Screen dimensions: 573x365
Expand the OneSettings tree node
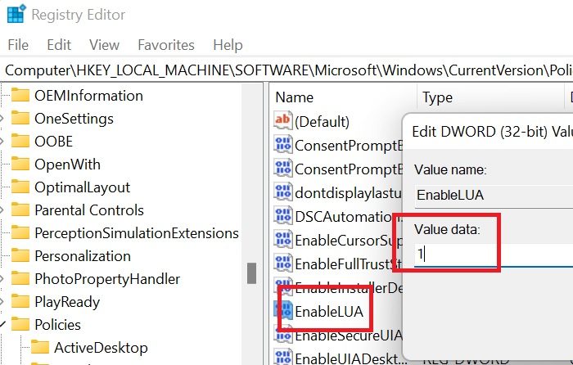(x=2, y=119)
